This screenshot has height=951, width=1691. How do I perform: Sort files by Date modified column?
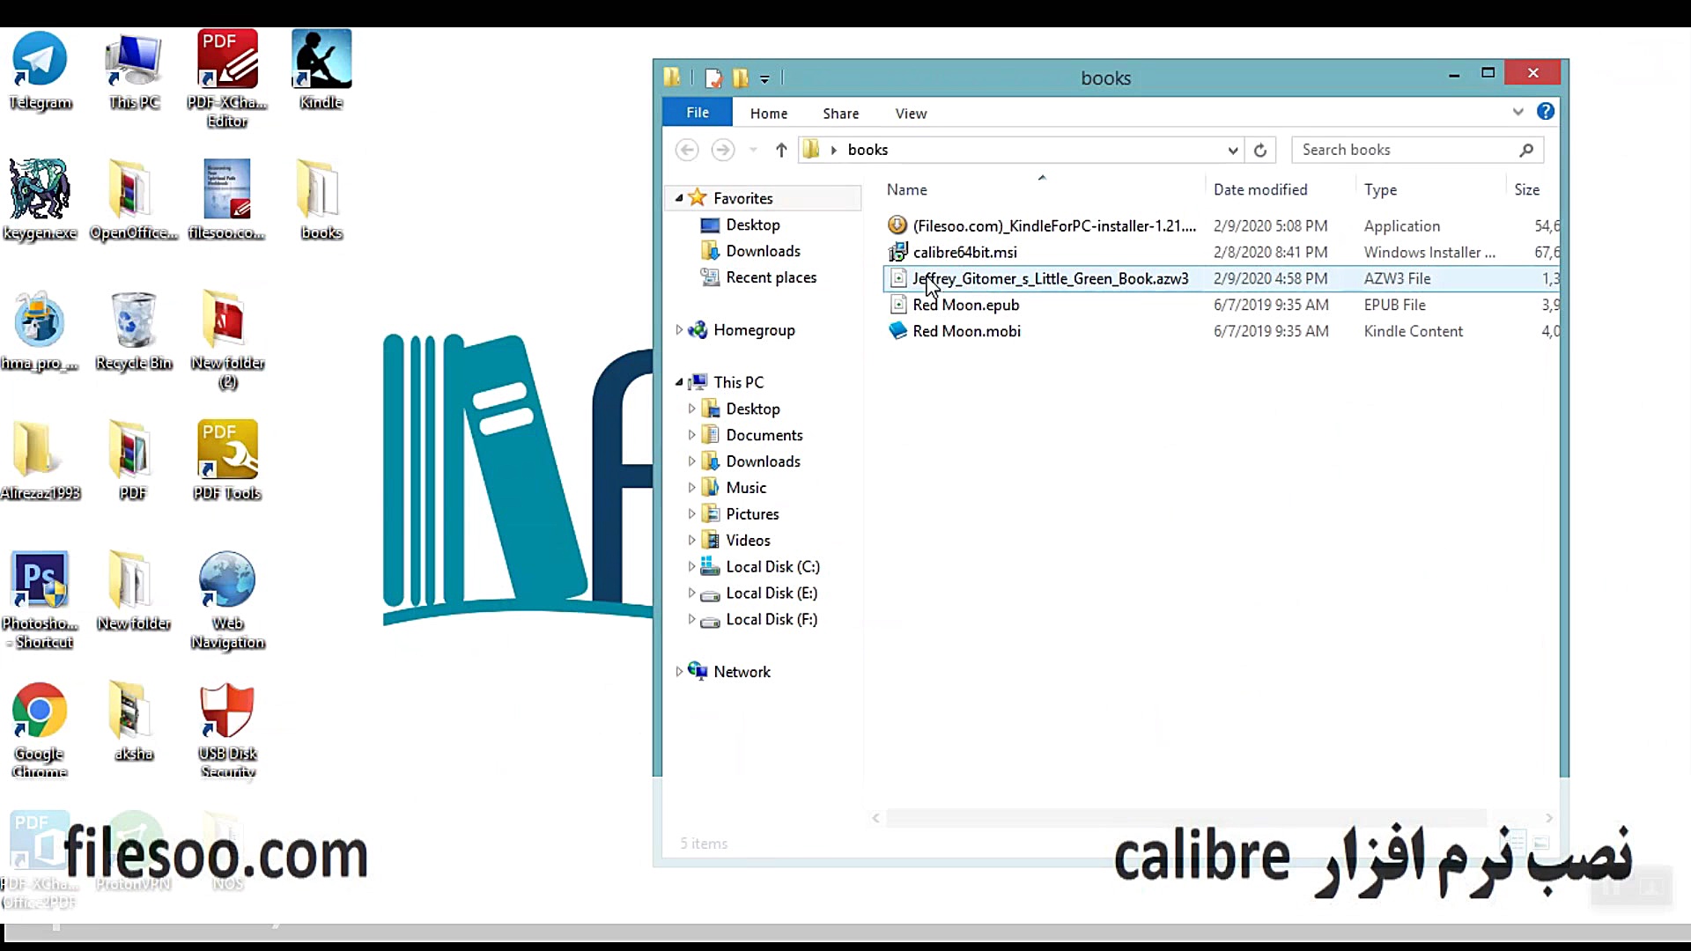(1259, 190)
